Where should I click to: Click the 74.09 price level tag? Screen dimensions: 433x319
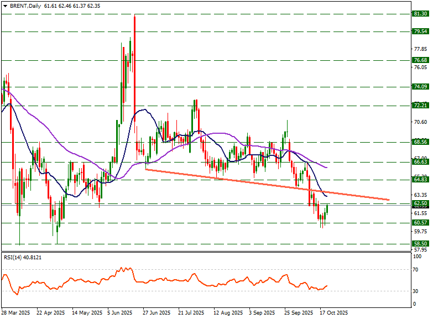tap(420, 87)
